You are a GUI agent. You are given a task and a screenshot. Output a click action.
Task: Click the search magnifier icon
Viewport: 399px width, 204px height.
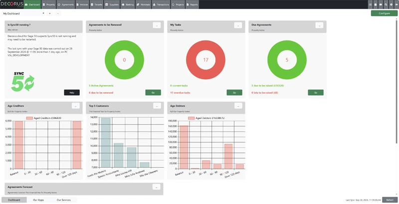(386, 4)
